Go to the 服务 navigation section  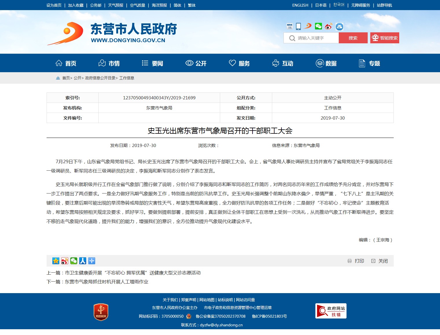point(239,63)
